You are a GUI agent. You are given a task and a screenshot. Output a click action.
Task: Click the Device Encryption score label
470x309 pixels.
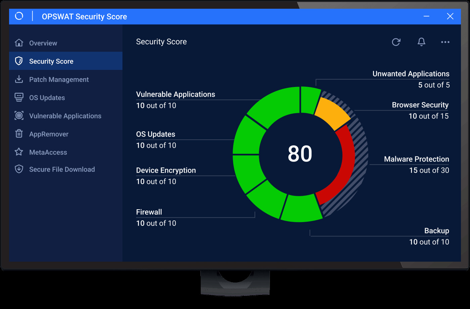[x=166, y=170]
